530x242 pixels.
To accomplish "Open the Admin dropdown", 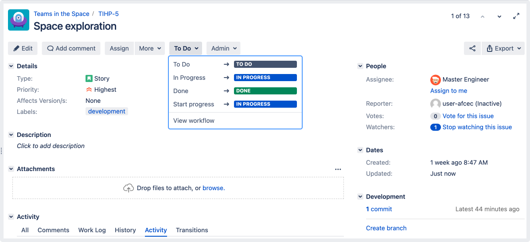I will pos(225,48).
